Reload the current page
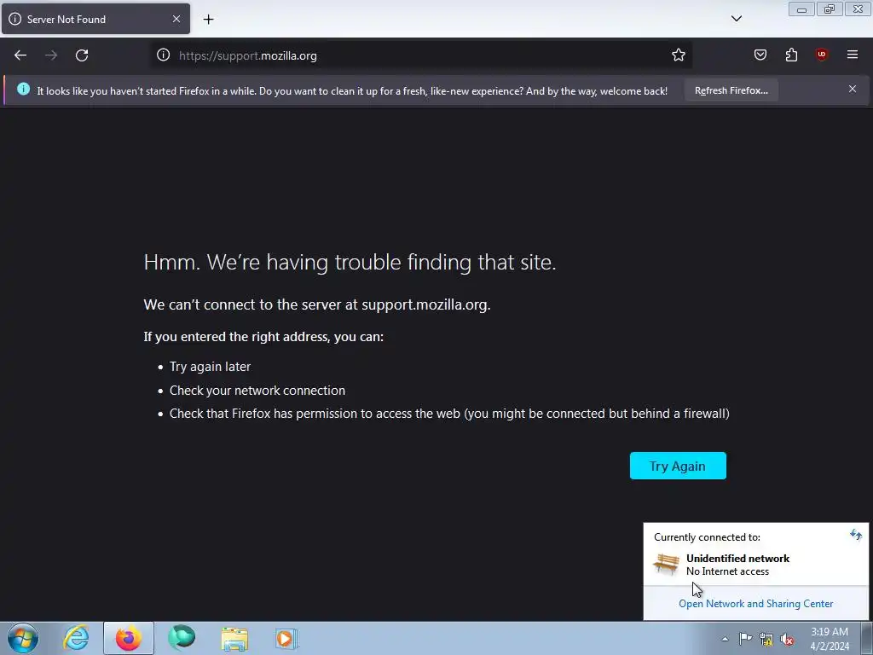The height and width of the screenshot is (655, 873). pos(82,55)
